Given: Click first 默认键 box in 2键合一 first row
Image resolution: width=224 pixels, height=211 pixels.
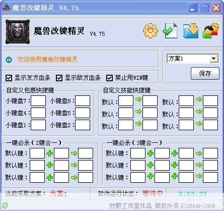Looking at the screenshot, I should coord(37,153).
